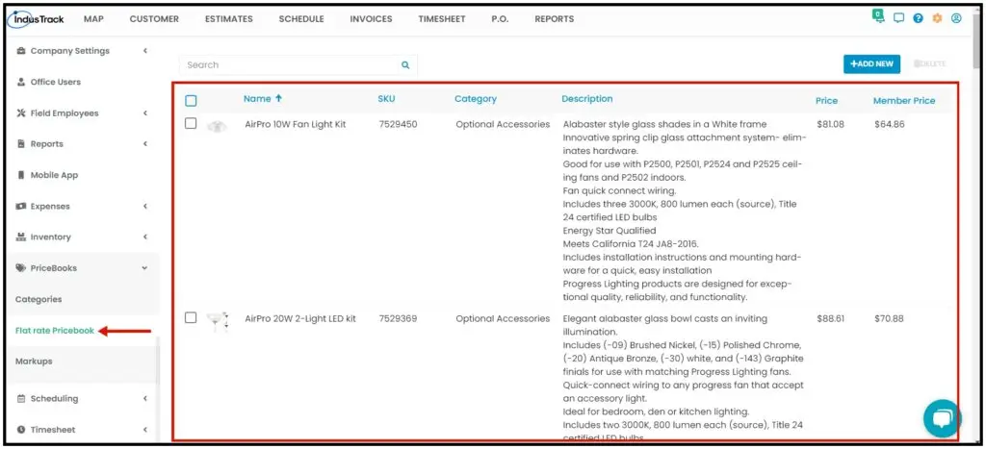Click SKU 7529450

pos(398,124)
